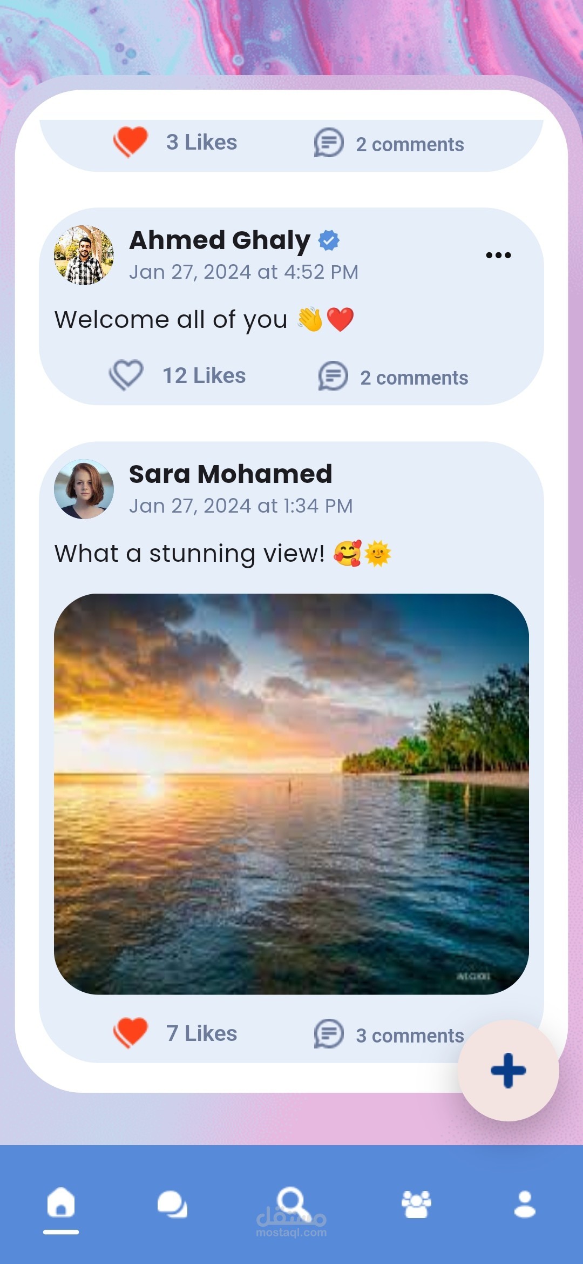Open Sara Mohamed's profile picture
The image size is (583, 1264).
tap(84, 489)
